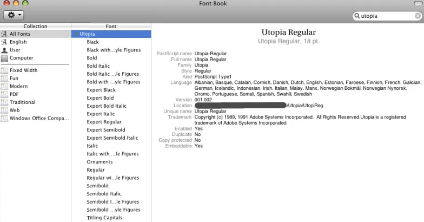Select the Expert Italic style
424x222 pixels.
coord(101,114)
